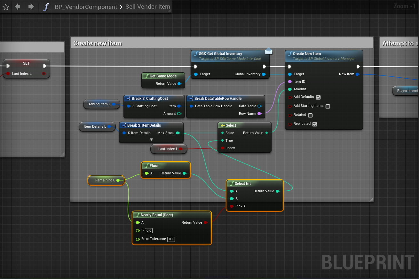Click the B value field on Nearly Equal
419x279 pixels.
coord(149,230)
